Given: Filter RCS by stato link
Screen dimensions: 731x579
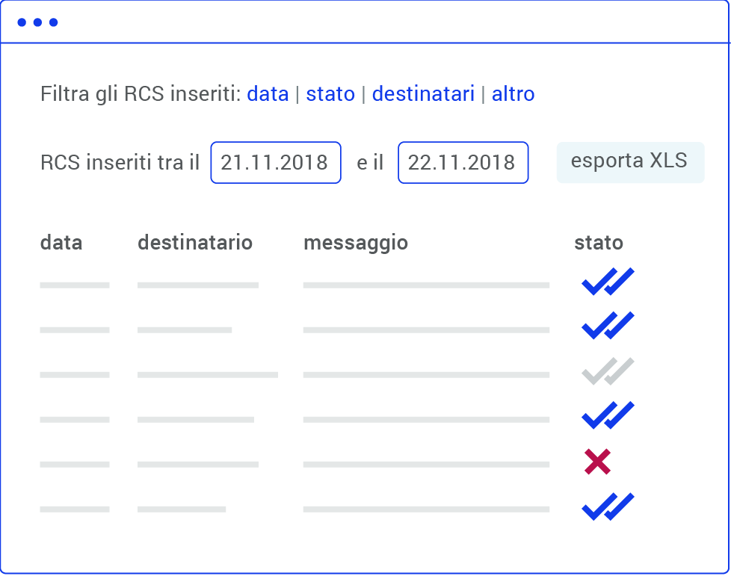Looking at the screenshot, I should click(x=330, y=94).
